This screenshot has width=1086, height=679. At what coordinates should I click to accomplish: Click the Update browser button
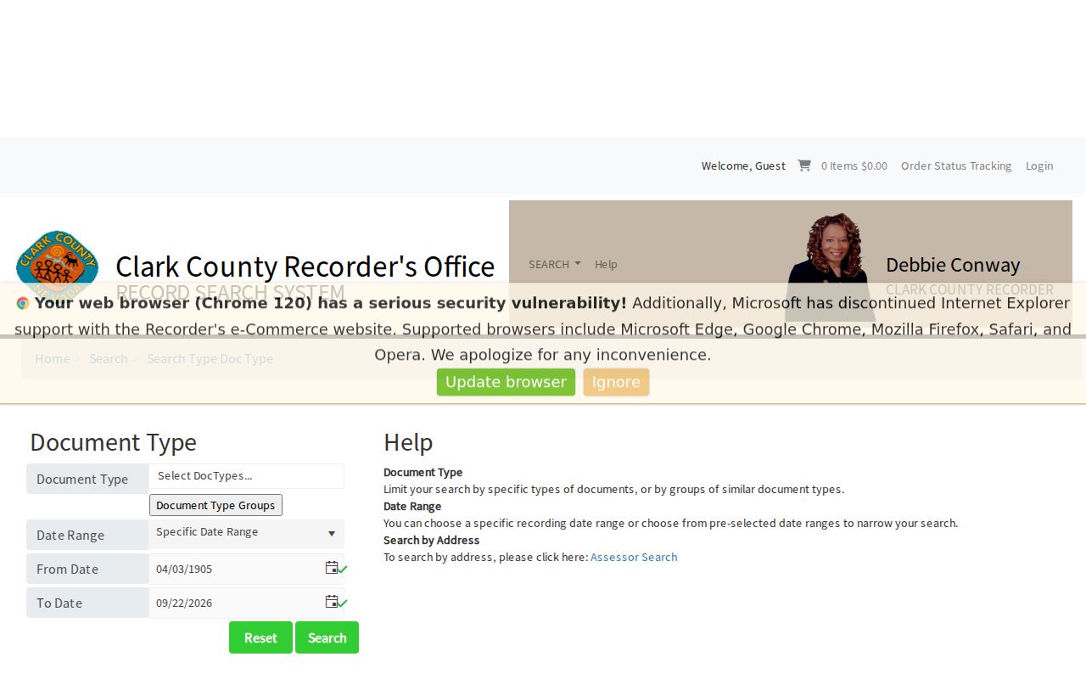pos(506,382)
